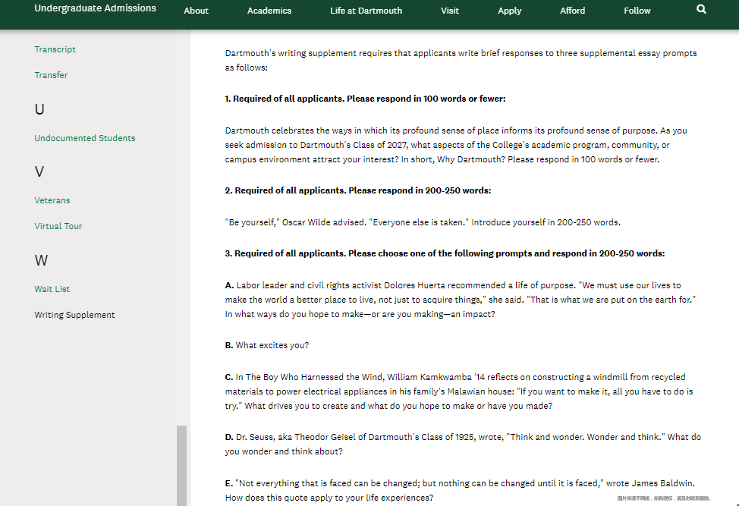Viewport: 739px width, 506px height.
Task: Go to the Visit menu item
Action: point(449,11)
